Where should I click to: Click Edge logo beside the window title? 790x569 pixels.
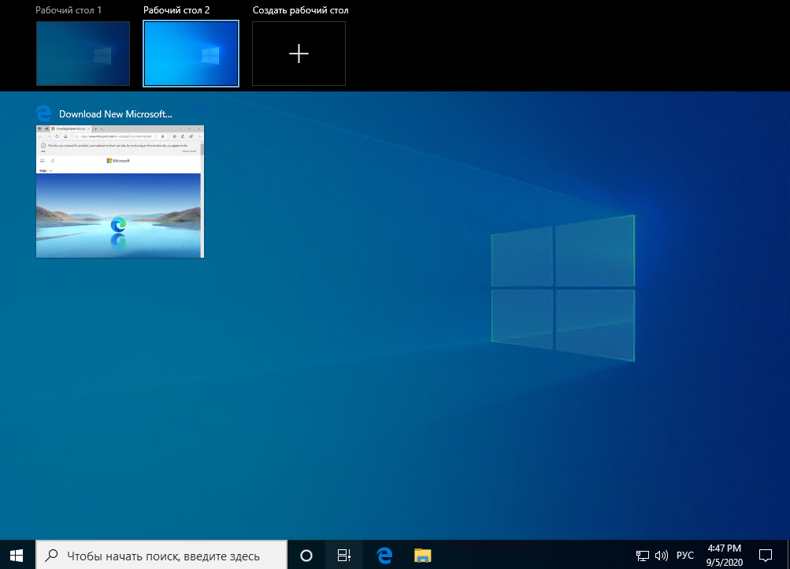pos(44,113)
